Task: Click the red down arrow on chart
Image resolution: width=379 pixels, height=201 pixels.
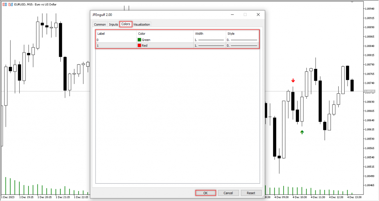Action: (293, 80)
